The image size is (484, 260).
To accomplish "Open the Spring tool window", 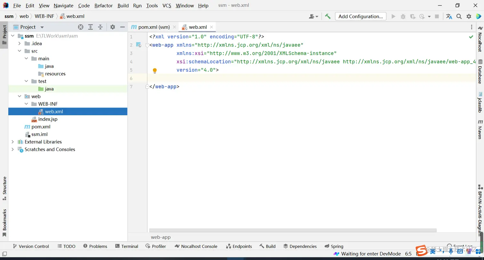I will (x=334, y=246).
